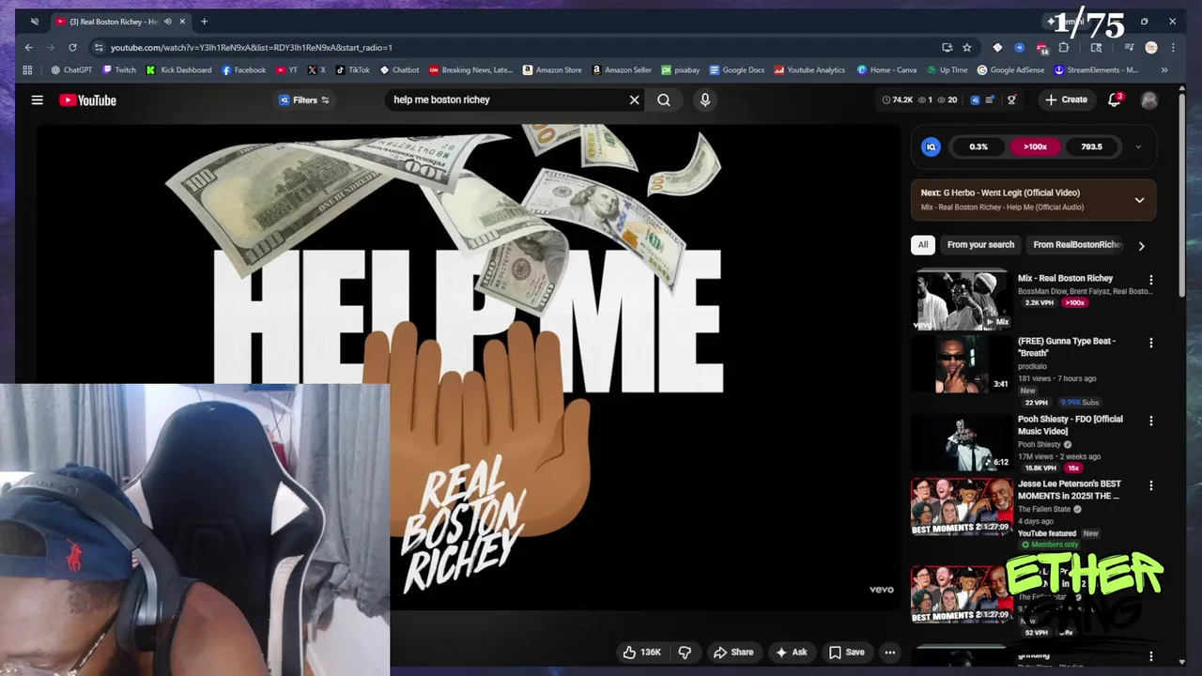
Task: Open the Create menu
Action: click(x=1066, y=100)
